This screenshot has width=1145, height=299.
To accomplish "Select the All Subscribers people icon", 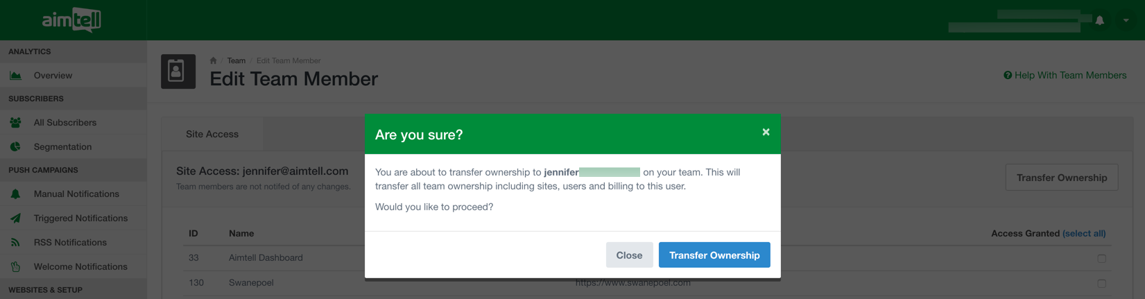I will pyautogui.click(x=15, y=122).
